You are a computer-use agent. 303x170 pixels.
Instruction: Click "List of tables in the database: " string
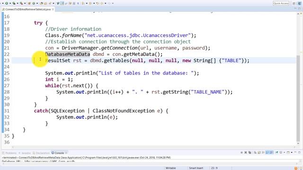146,73
